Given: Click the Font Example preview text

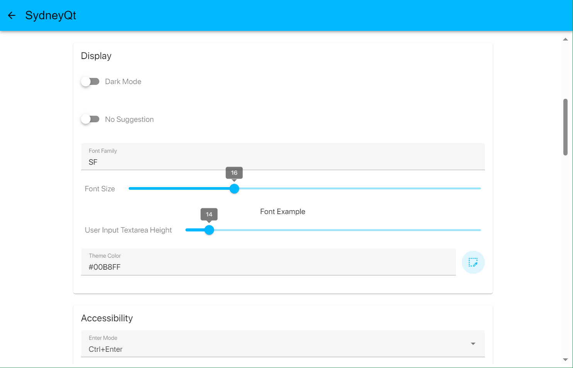Looking at the screenshot, I should 282,212.
